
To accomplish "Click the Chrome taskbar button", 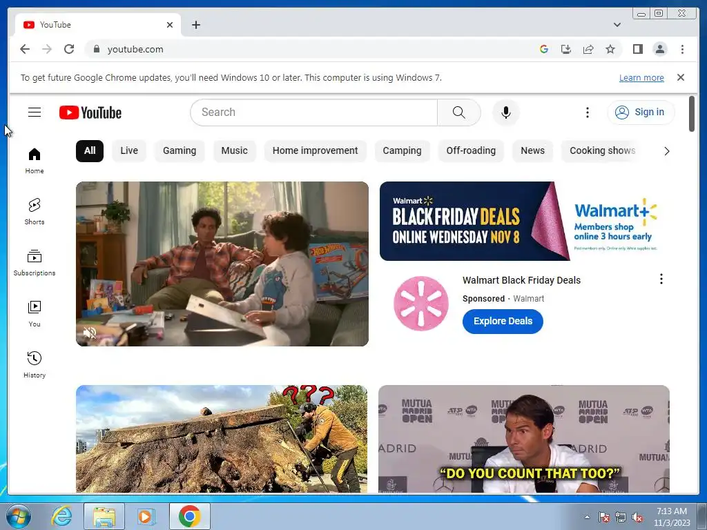I will pyautogui.click(x=190, y=516).
